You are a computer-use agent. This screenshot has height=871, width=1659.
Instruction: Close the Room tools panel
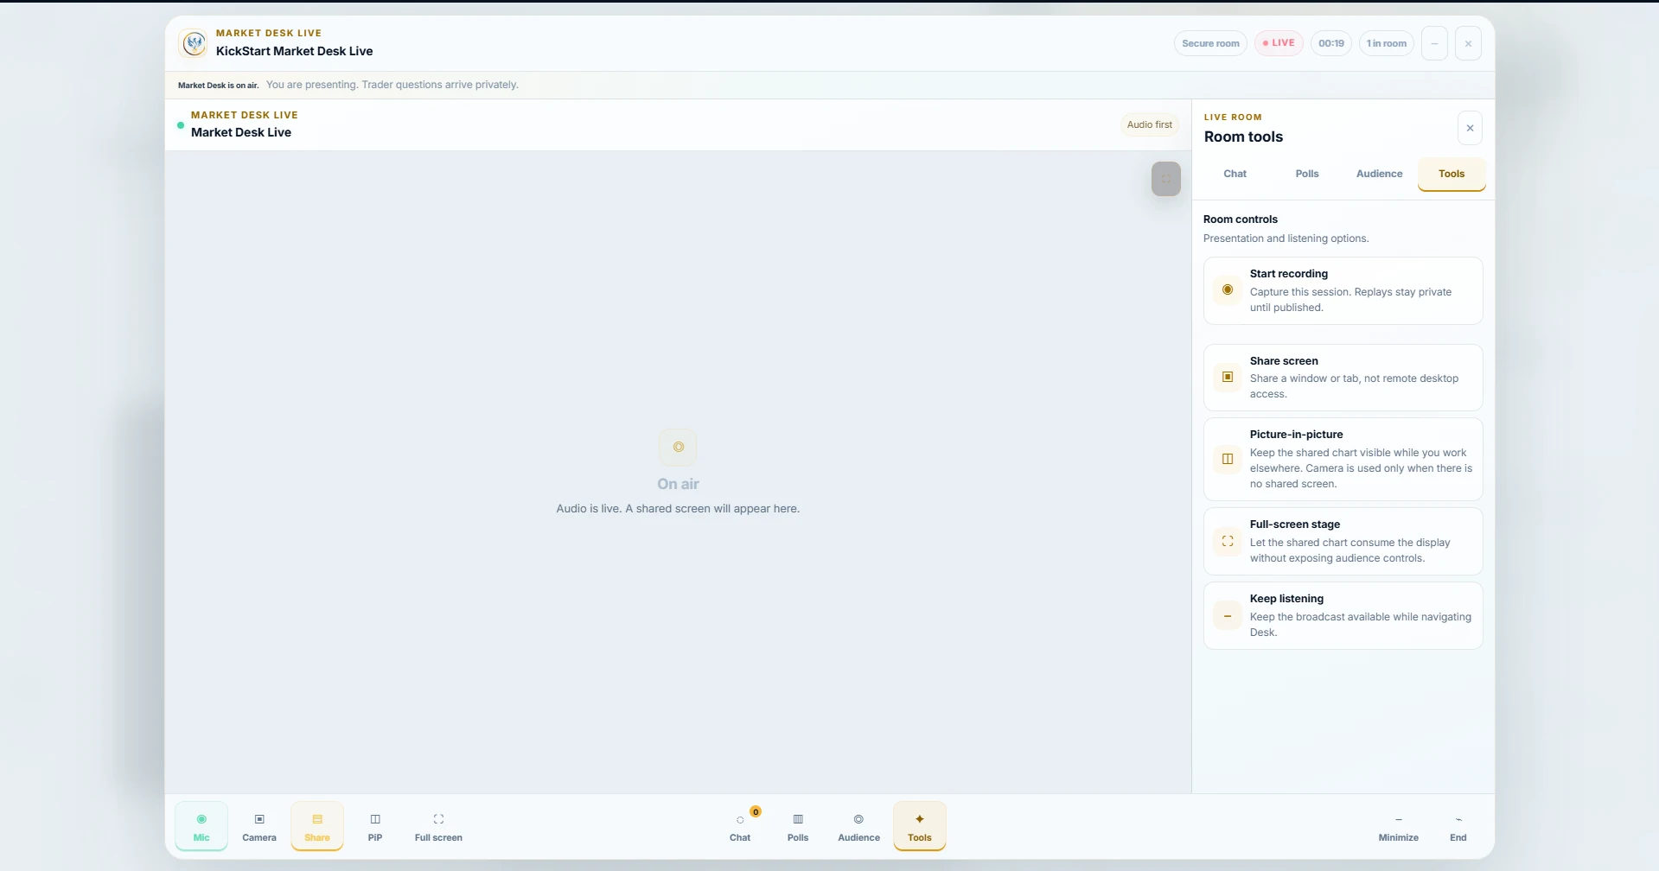point(1470,128)
